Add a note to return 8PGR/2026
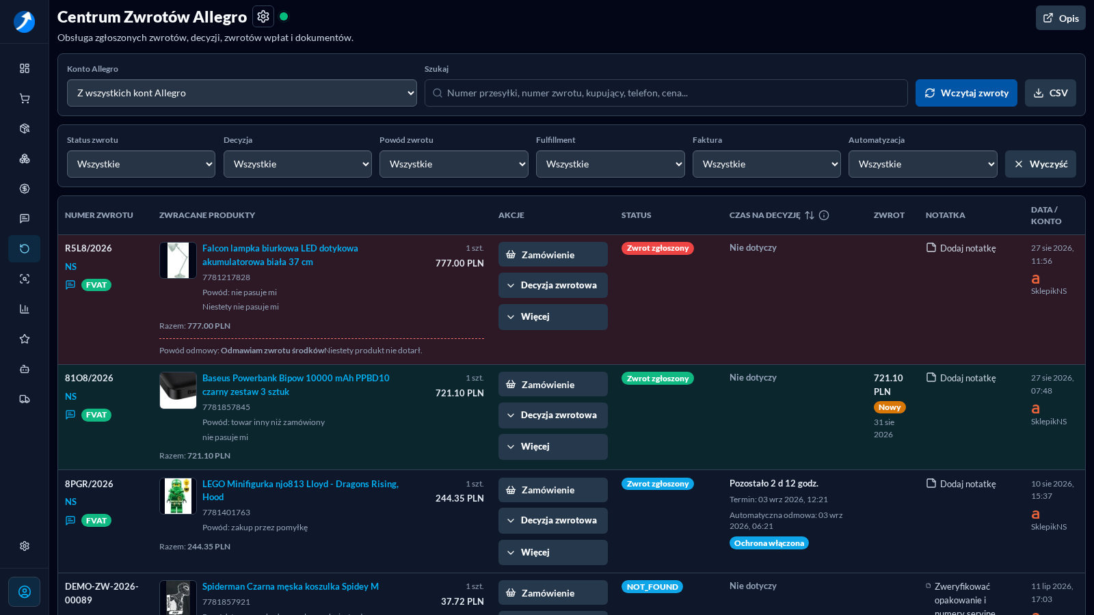 [x=961, y=484]
